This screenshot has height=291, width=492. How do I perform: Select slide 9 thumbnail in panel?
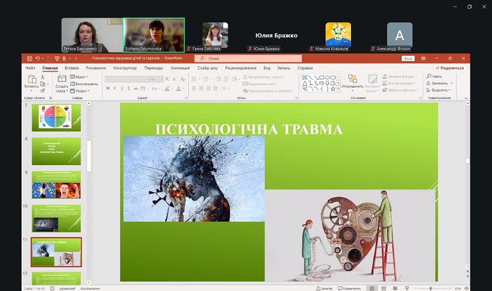click(56, 184)
